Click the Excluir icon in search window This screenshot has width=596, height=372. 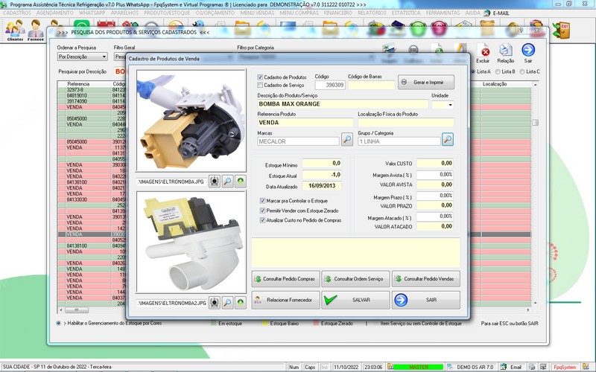(483, 54)
